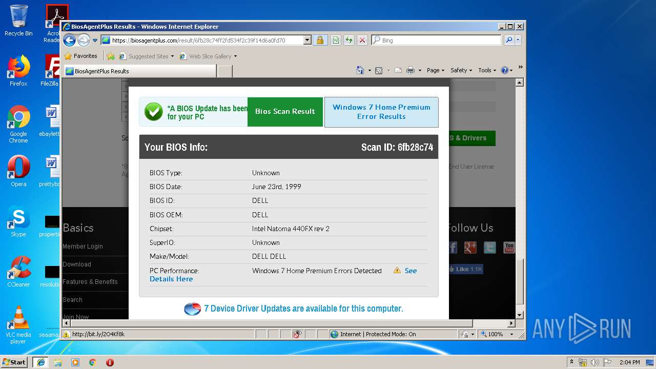Expand the Print options dropdown arrow
Screen dimensions: 656x369
[420, 71]
